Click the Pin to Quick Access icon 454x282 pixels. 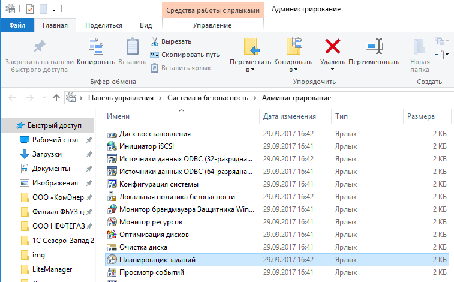(40, 46)
